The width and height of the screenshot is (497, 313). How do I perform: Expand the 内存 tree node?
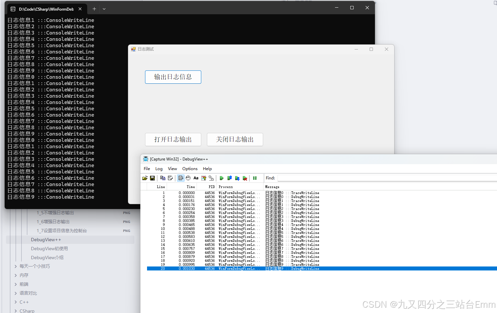tap(16, 275)
